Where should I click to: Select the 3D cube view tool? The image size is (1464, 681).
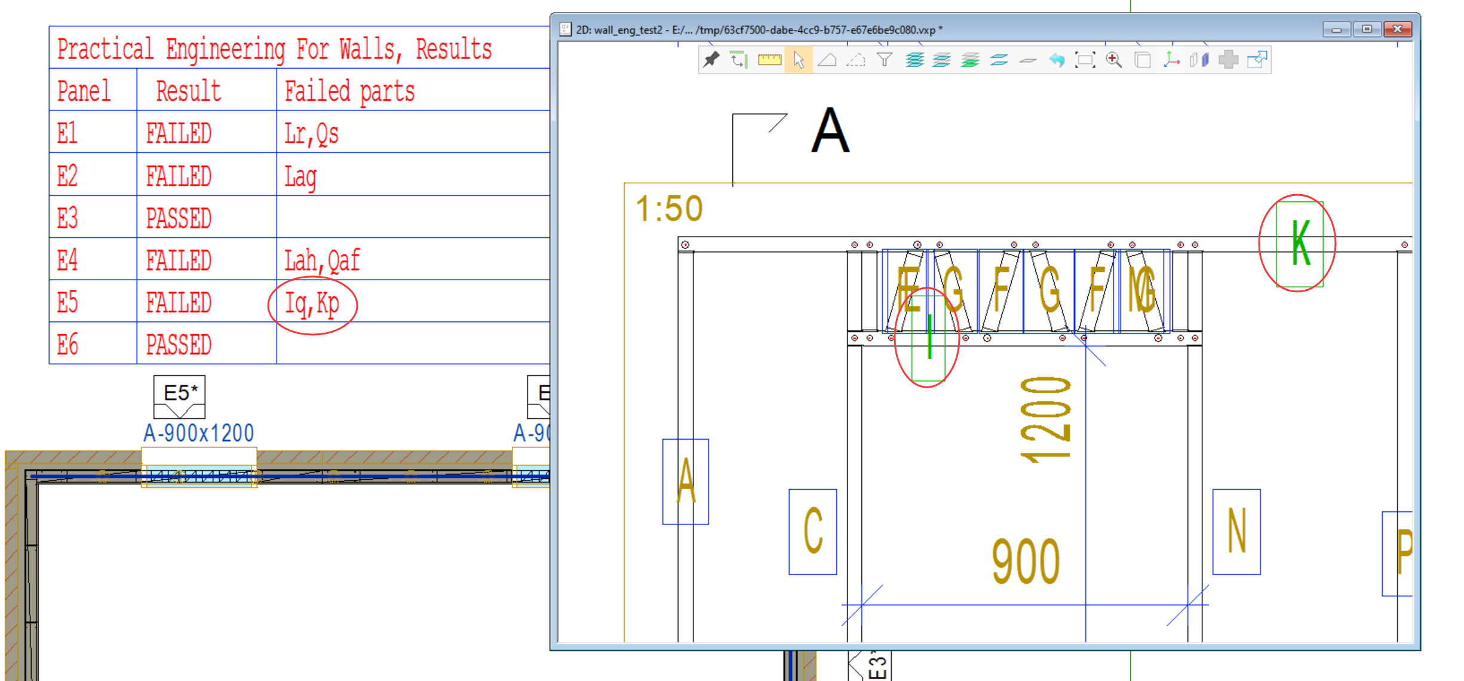pos(1142,60)
